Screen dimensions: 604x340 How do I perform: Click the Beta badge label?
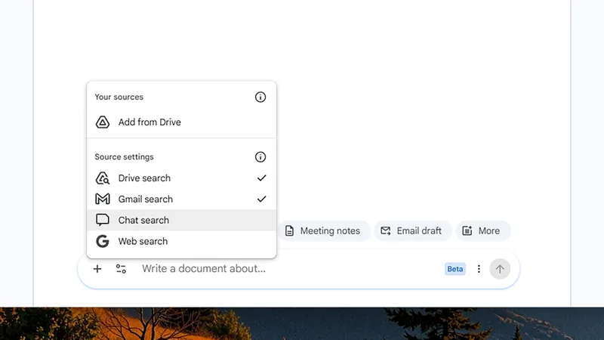pos(455,269)
